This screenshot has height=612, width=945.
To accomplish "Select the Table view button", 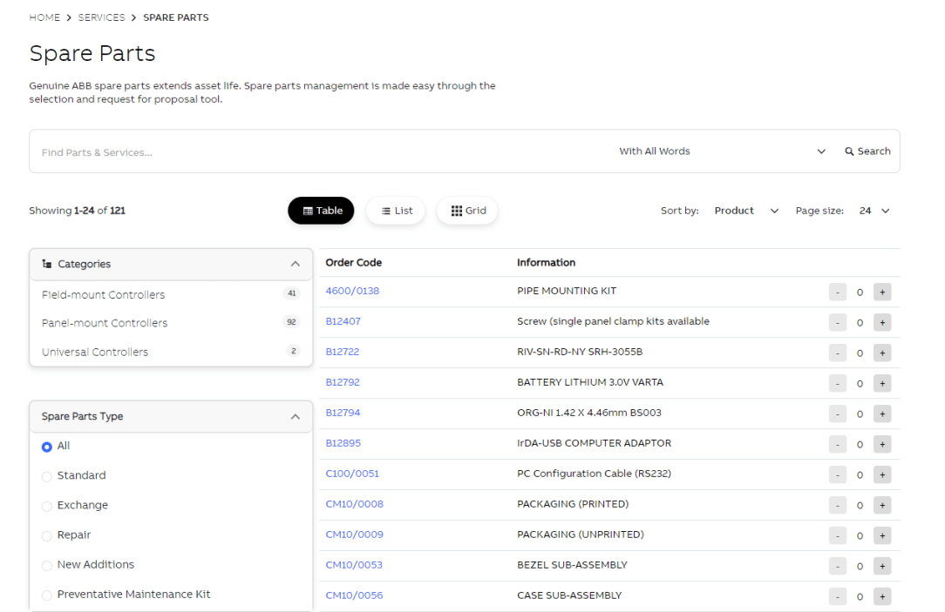I will (321, 211).
